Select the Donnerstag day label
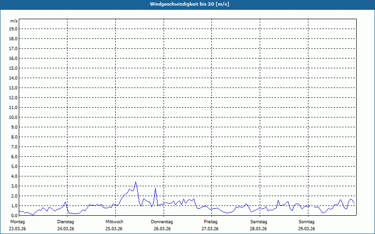375x234 pixels. pos(162,221)
